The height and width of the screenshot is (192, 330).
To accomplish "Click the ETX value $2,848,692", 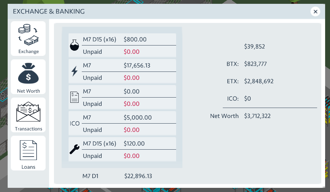I will 259,81.
